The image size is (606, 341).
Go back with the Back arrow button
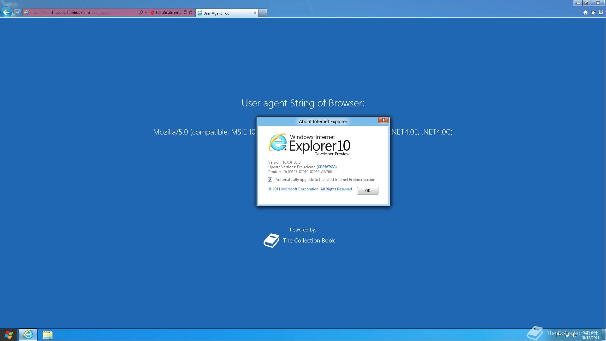(x=6, y=12)
